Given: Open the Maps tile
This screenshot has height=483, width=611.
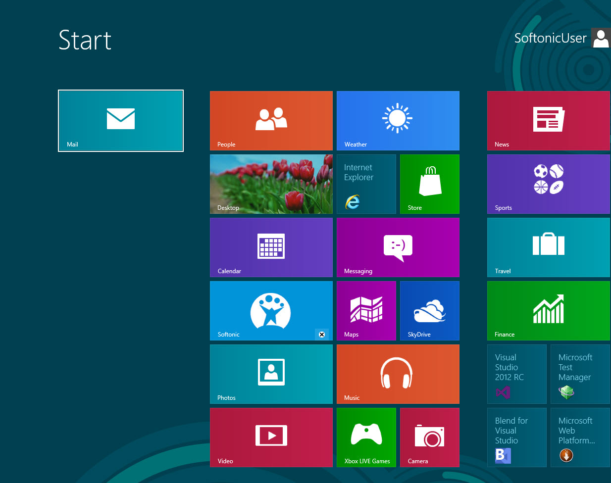Looking at the screenshot, I should [366, 311].
